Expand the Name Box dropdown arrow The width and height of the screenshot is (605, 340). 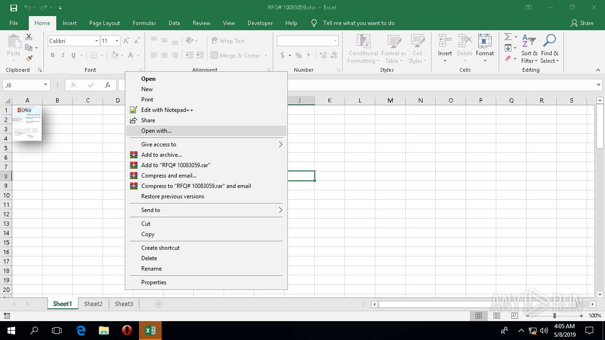[45, 85]
